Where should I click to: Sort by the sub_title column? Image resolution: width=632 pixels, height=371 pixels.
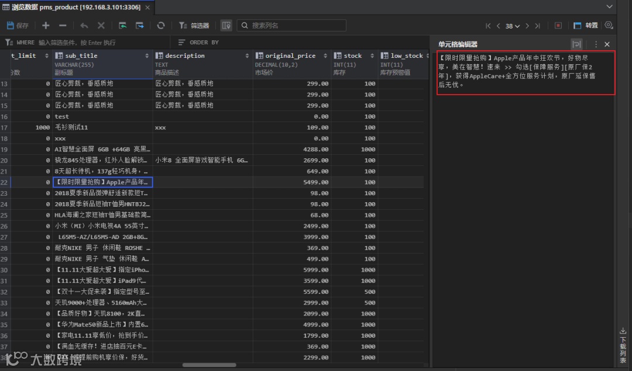tap(147, 56)
